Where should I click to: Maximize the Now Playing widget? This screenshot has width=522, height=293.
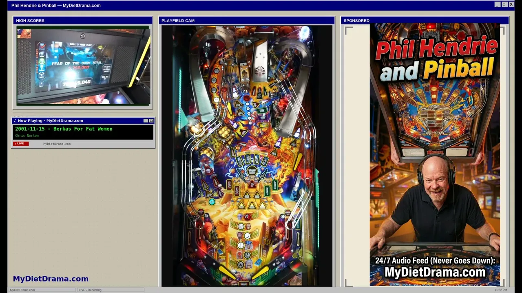point(151,120)
